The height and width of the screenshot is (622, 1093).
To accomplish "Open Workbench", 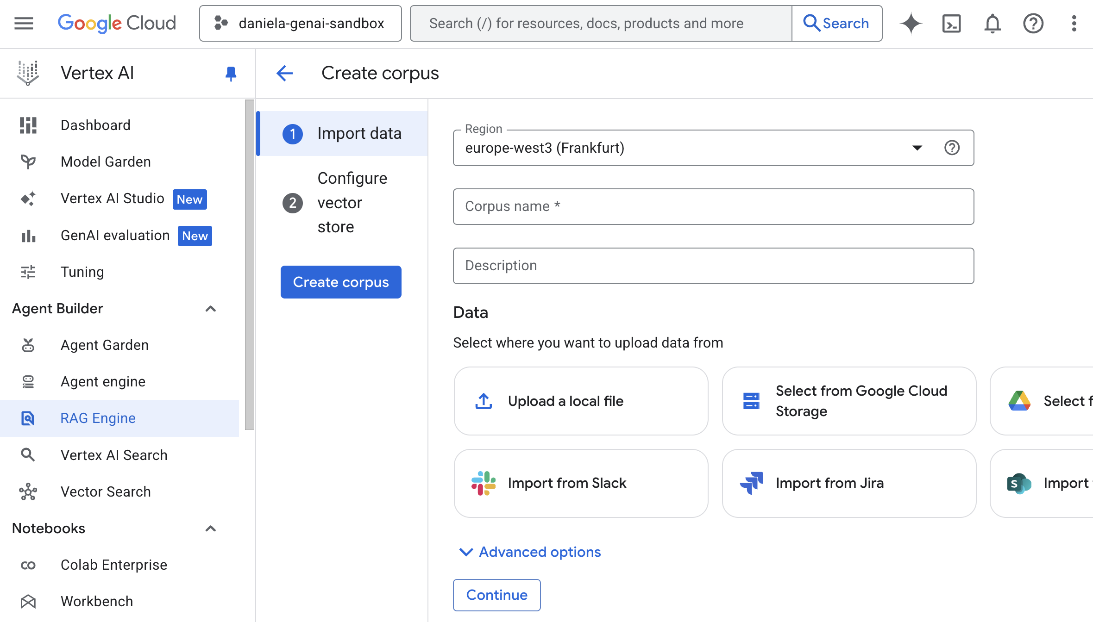I will [x=119, y=602].
